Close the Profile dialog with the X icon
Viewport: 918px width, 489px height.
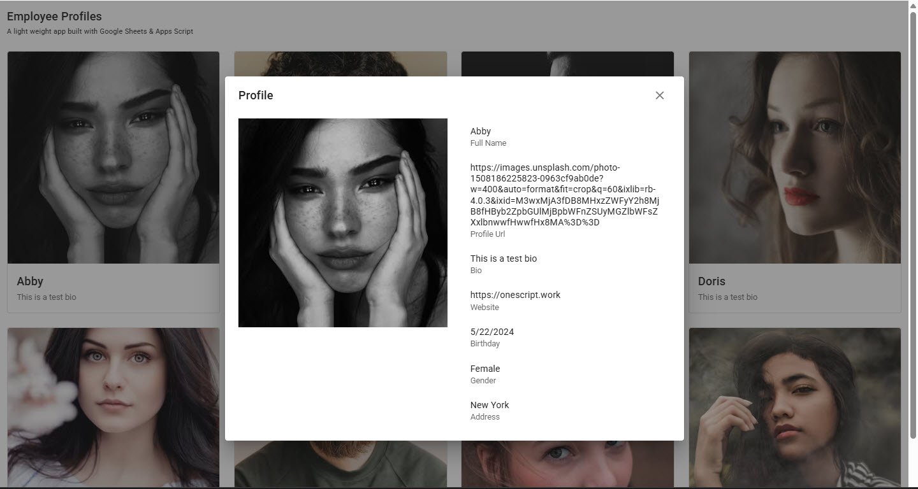(x=660, y=96)
